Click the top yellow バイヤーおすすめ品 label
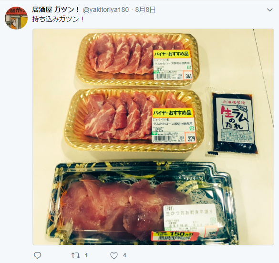The width and height of the screenshot is (279, 263). [172, 54]
